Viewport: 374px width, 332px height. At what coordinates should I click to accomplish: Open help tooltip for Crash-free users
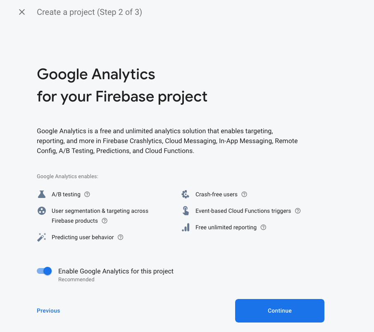click(244, 194)
